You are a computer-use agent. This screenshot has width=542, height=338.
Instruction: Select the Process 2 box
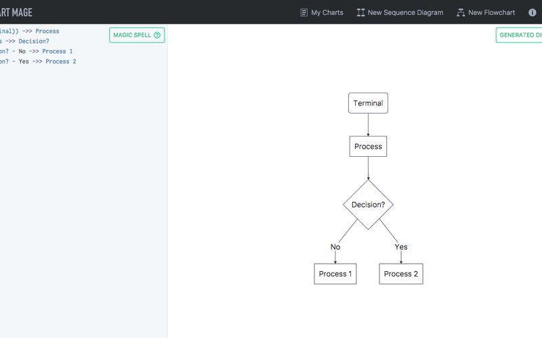401,274
